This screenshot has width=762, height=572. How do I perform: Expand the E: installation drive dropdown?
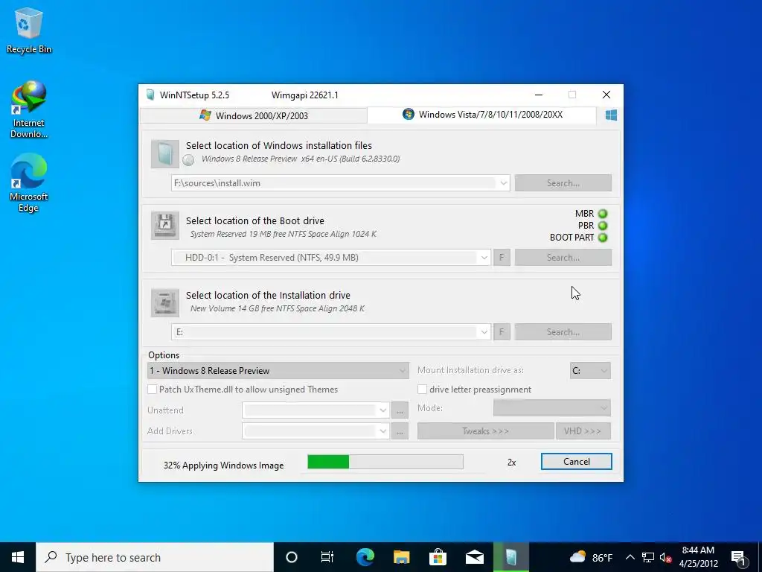pos(484,332)
